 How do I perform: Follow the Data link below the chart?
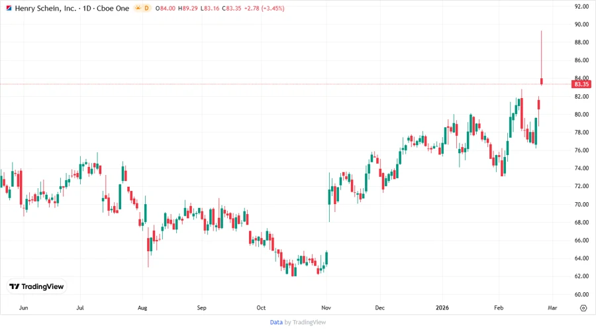pyautogui.click(x=276, y=323)
